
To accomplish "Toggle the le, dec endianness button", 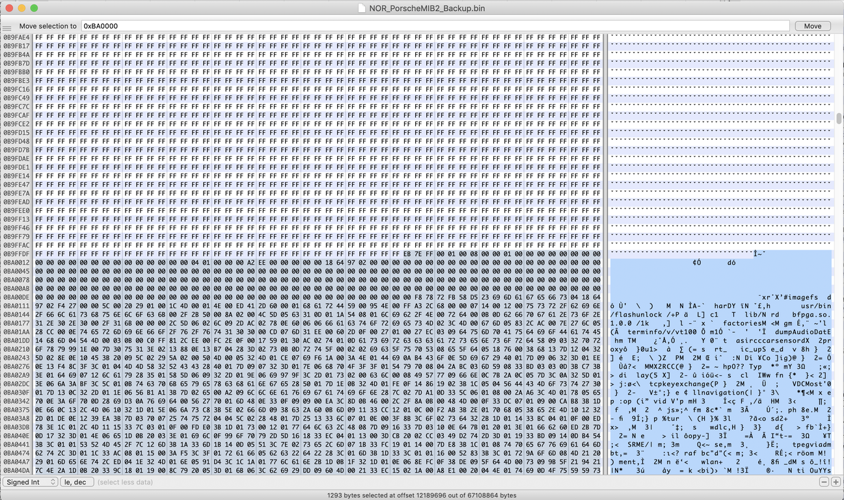I will pyautogui.click(x=76, y=482).
